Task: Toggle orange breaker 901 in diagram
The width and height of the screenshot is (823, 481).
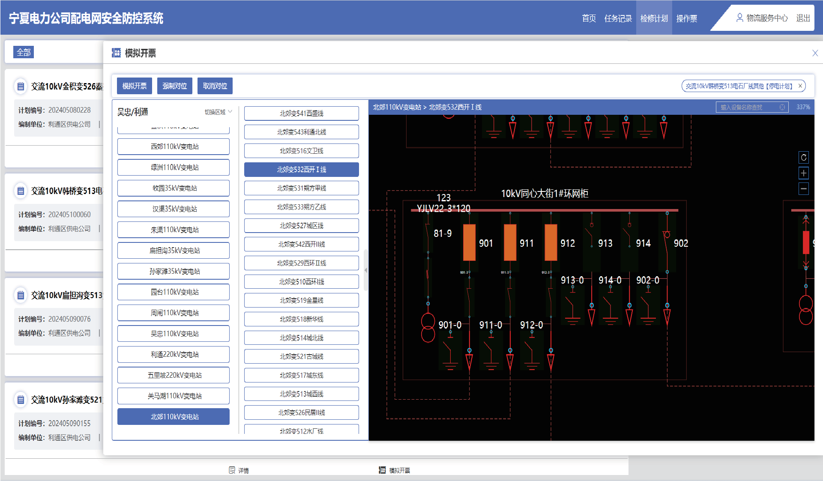Action: (470, 242)
